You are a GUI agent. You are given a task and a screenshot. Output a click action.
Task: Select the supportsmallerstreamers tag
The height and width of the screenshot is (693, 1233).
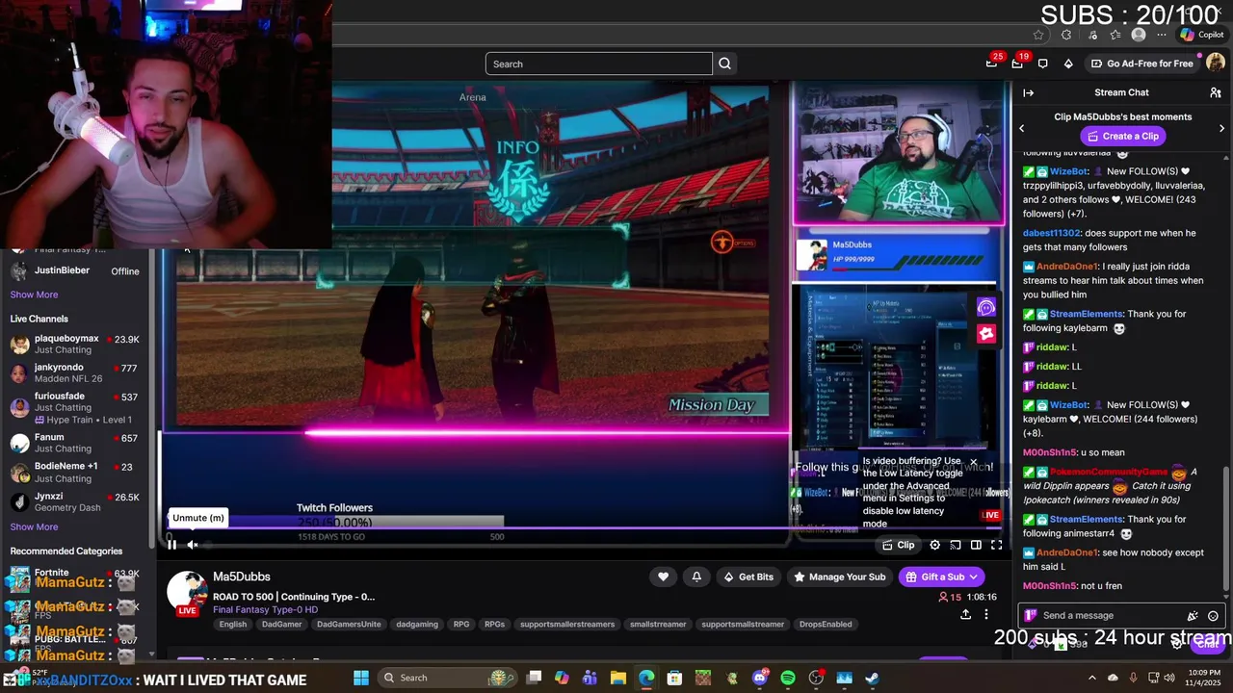coord(567,624)
